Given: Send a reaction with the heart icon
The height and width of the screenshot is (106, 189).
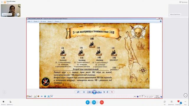Looking at the screenshot, I should coord(178,101).
